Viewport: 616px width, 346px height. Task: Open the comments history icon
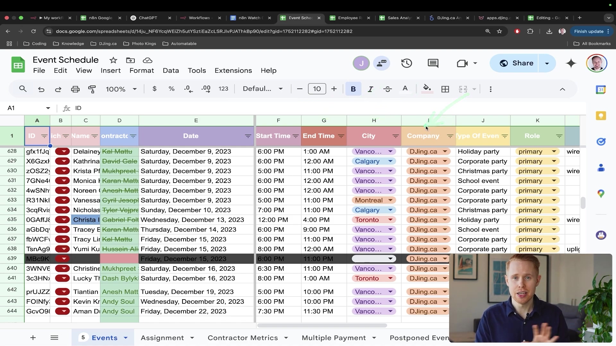pyautogui.click(x=433, y=63)
